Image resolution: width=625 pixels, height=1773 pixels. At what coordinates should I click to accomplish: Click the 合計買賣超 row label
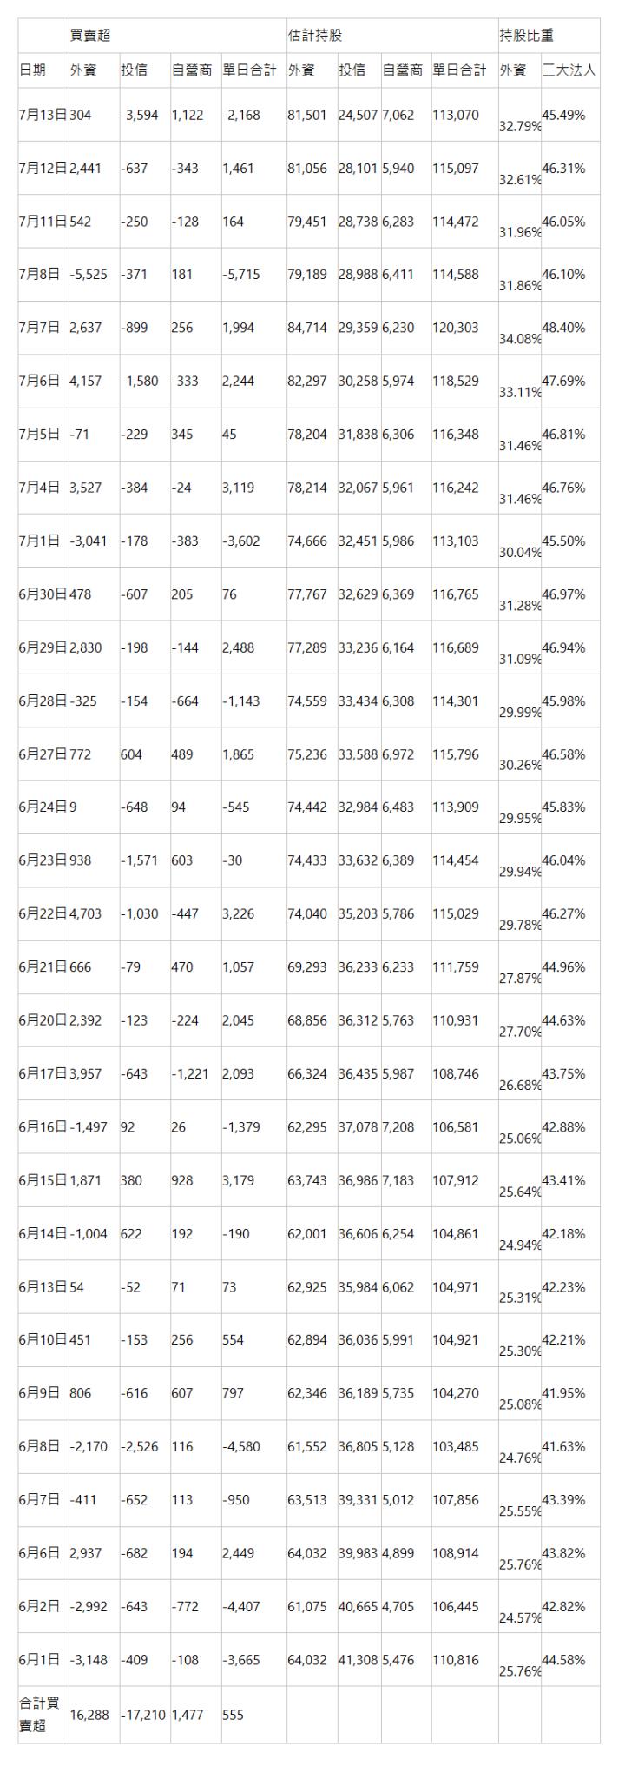39,1715
